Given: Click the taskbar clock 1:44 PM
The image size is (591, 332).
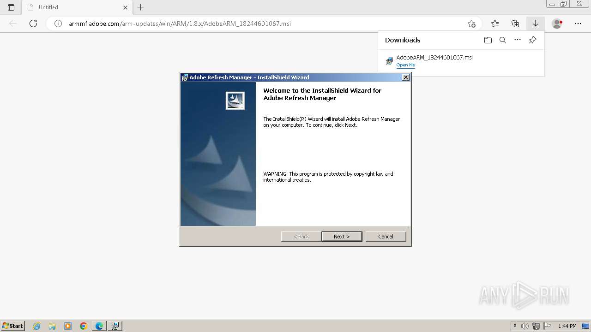Looking at the screenshot, I should 567,326.
